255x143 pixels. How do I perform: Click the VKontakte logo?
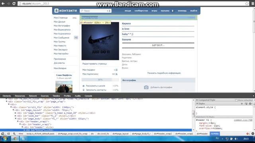click(66, 11)
